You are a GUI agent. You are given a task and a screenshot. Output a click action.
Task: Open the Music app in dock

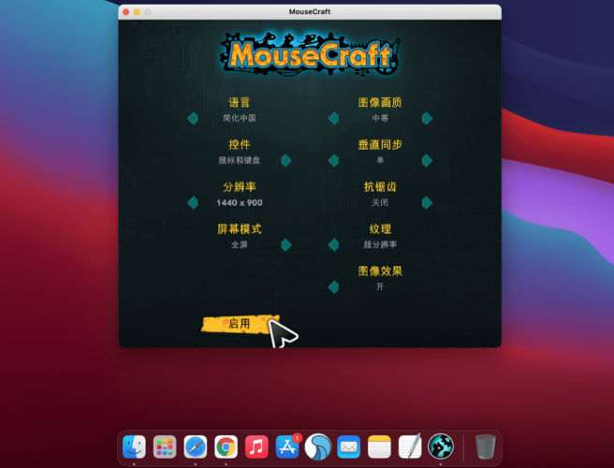point(256,446)
